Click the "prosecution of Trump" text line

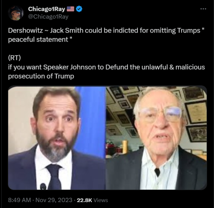(x=41, y=76)
